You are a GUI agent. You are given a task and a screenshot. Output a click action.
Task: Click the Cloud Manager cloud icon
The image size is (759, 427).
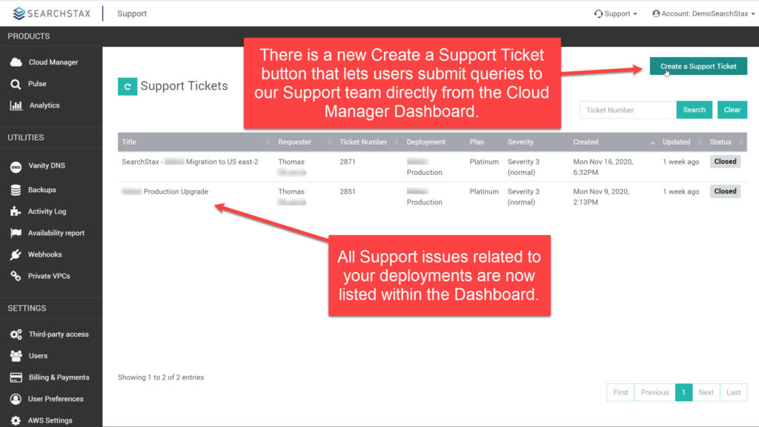click(x=16, y=62)
